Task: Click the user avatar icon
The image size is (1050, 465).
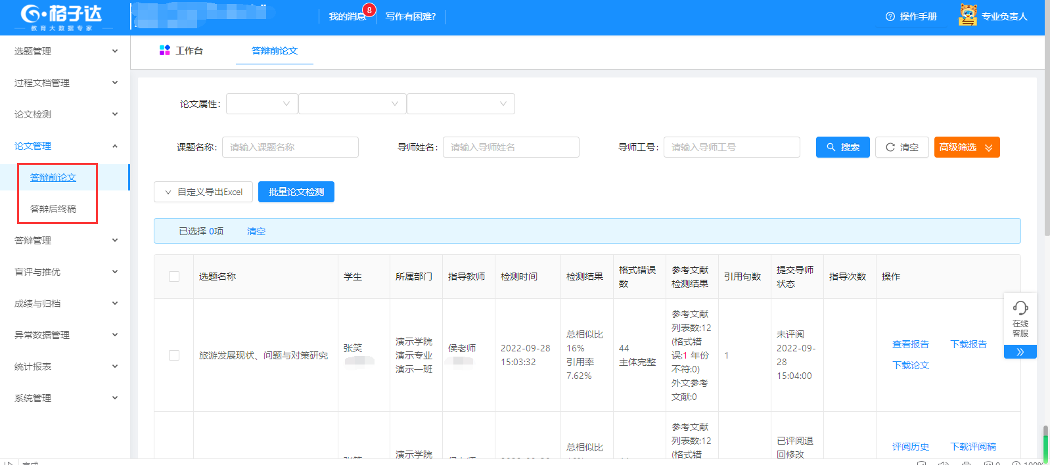Action: coord(967,16)
